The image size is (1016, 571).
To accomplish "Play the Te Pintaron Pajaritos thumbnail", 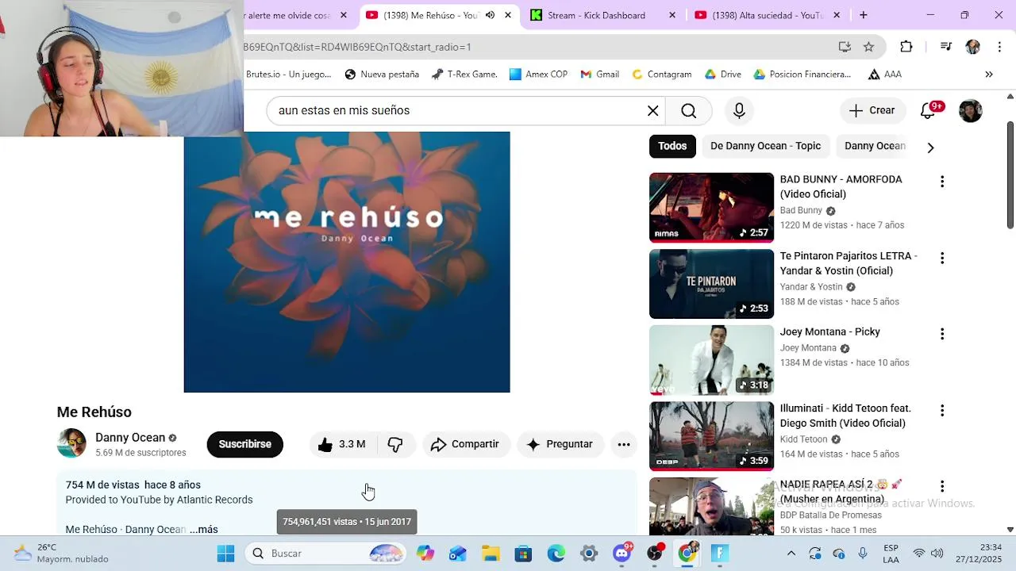I will [x=711, y=284].
